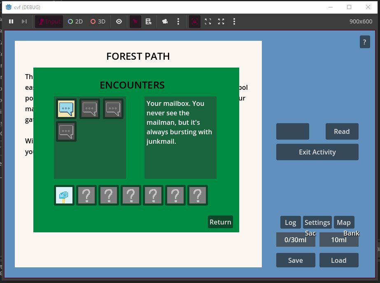The image size is (380, 283).
Task: Open the help question mark button
Action: point(365,42)
